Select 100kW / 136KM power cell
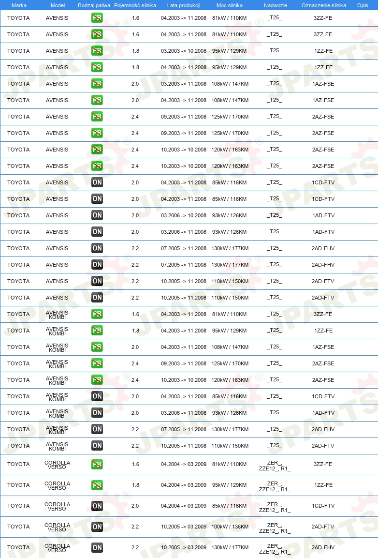Screen dimensions: 378x558 coord(230,527)
